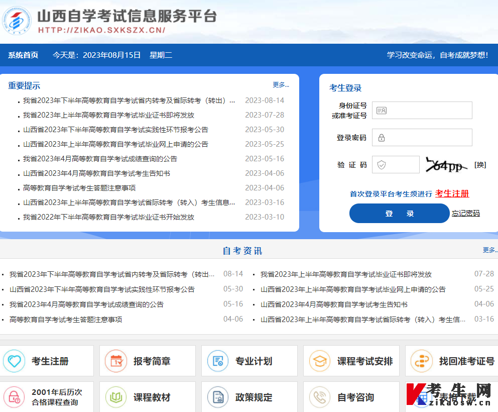
Task: Open 我省2023年4月...成绩查询的公告 in 重要提示
Action: 100,159
